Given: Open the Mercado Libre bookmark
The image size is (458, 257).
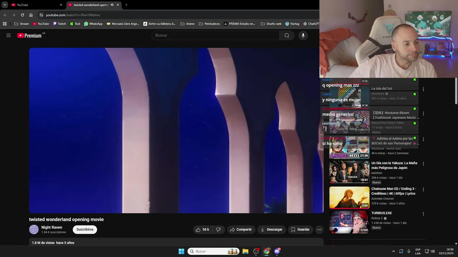Looking at the screenshot, I should point(123,24).
